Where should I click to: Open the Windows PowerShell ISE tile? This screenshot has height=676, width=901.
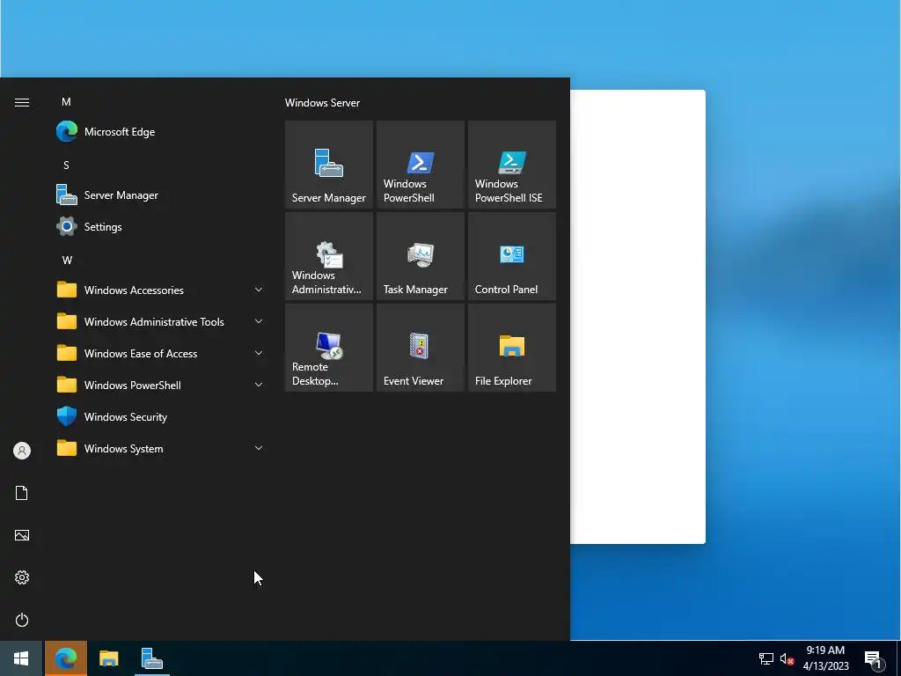[512, 165]
